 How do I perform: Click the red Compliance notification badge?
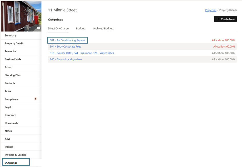pyautogui.click(x=36, y=99)
